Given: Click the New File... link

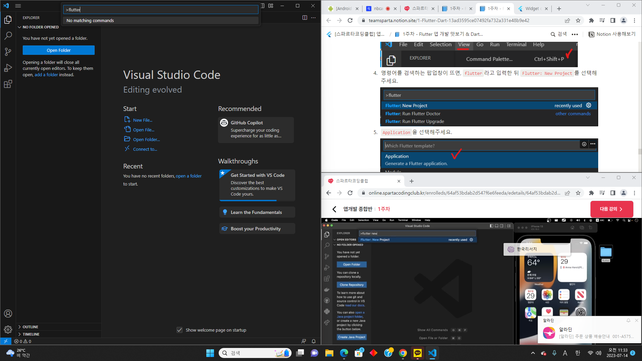Looking at the screenshot, I should pyautogui.click(x=142, y=120).
